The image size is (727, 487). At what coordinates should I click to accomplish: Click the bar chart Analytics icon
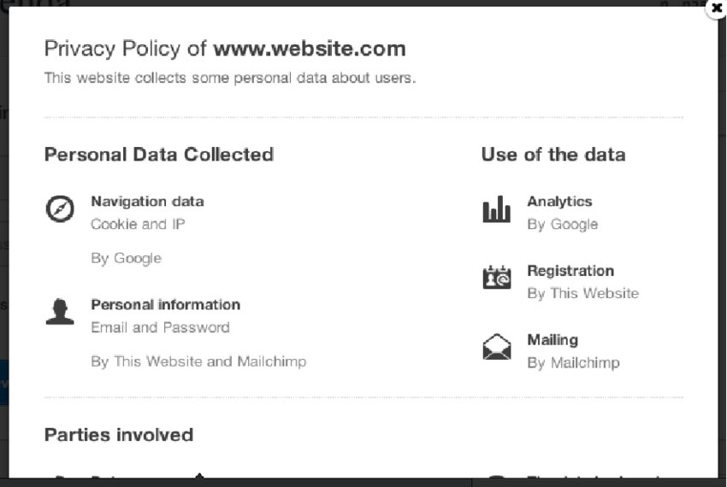click(496, 209)
